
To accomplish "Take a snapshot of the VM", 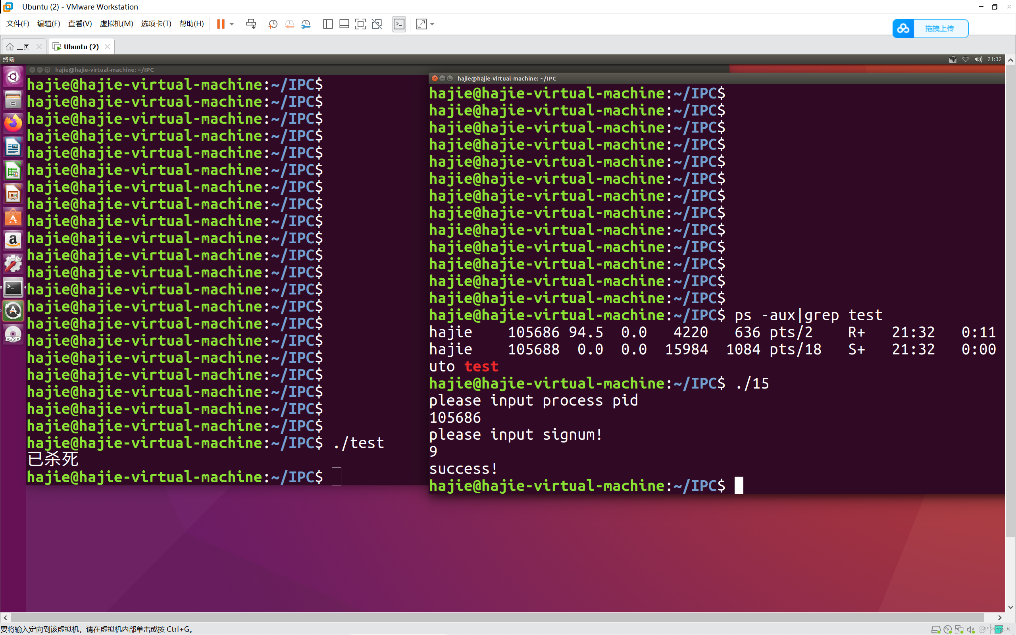I will (x=273, y=24).
